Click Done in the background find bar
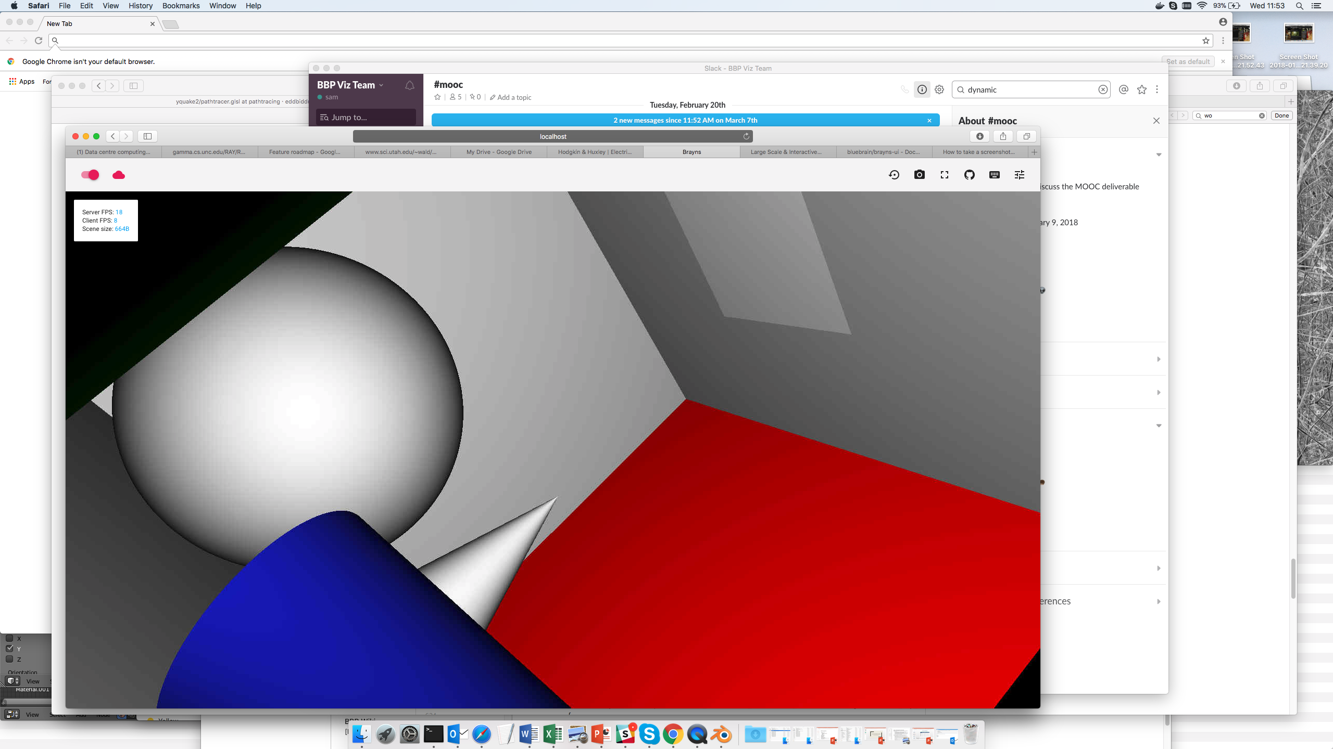Image resolution: width=1333 pixels, height=749 pixels. coord(1281,115)
